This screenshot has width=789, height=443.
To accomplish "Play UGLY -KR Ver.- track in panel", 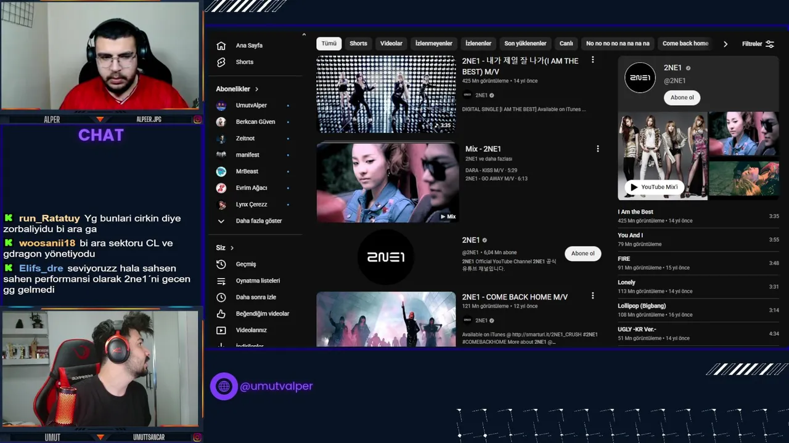I will coord(698,333).
